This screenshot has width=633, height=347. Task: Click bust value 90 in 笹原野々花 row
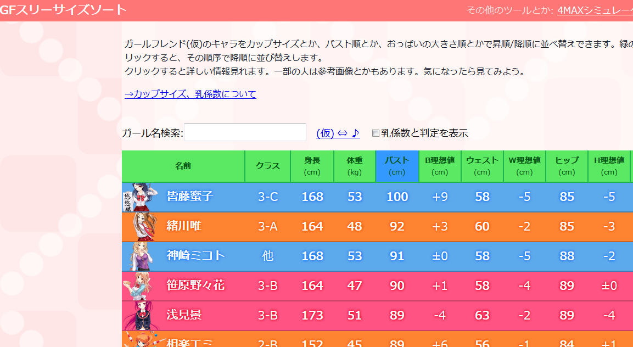coord(397,286)
